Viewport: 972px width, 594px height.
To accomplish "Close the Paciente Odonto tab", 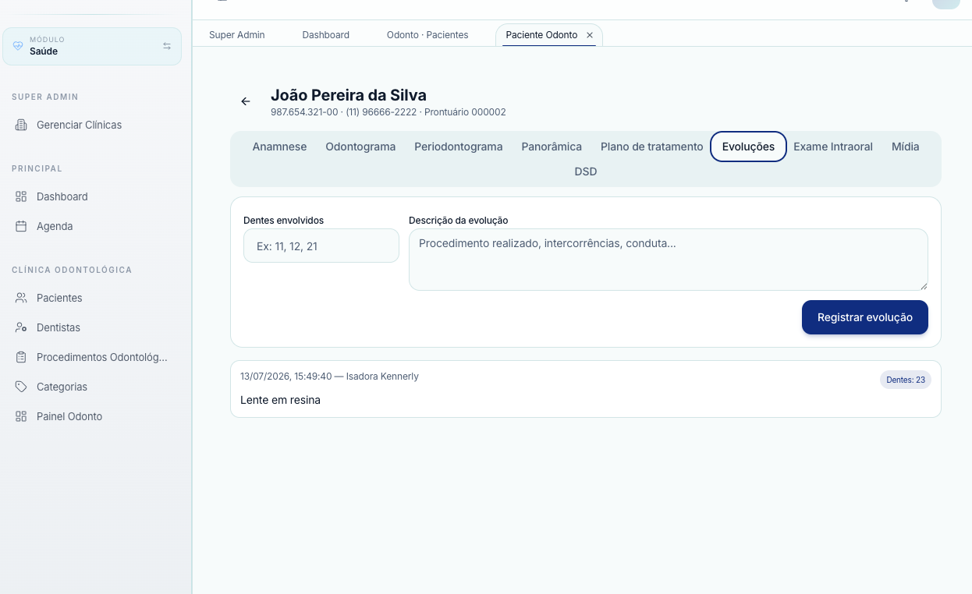I will (x=590, y=35).
